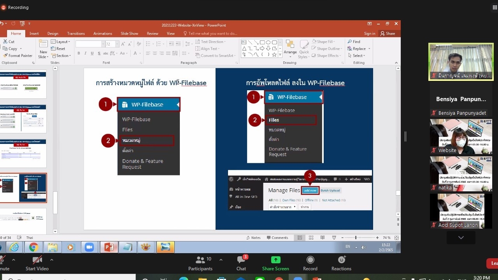Increase font size with the larger A button
The width and height of the screenshot is (498, 280).
click(123, 44)
